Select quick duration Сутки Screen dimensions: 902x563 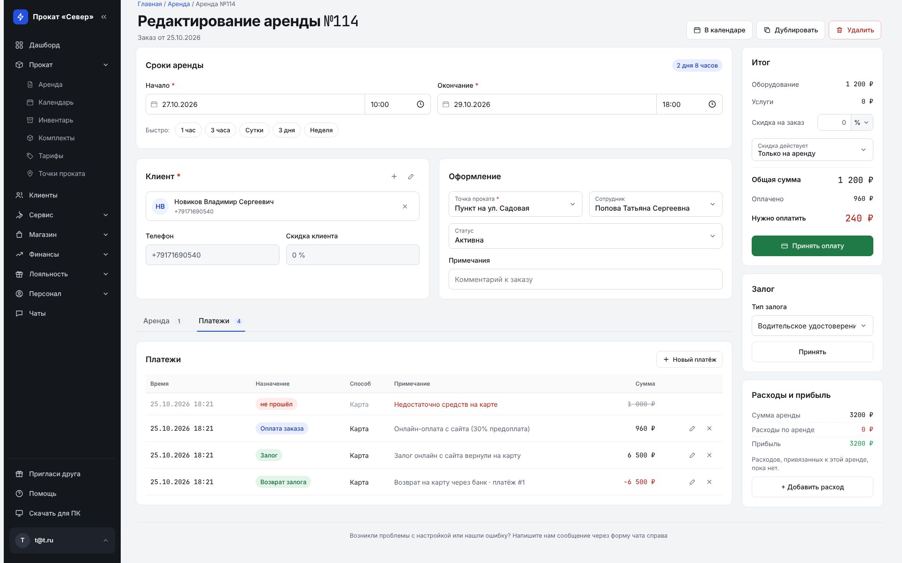[x=254, y=130]
